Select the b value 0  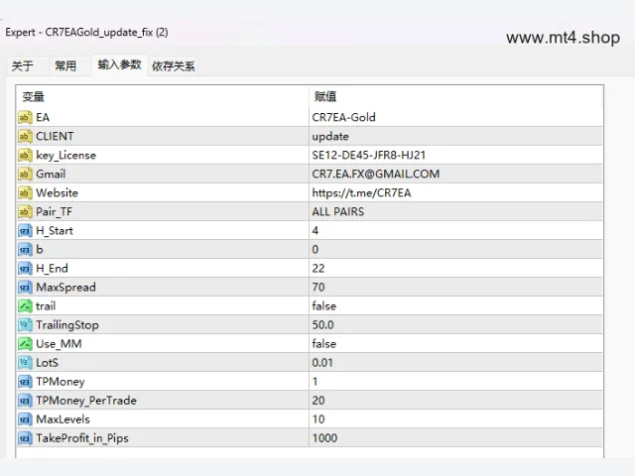455,250
